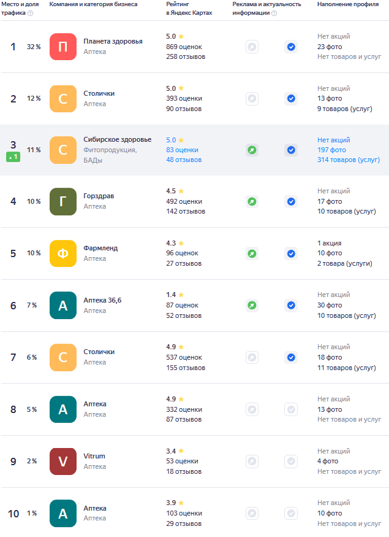Viewport: 389px width, 537px height.
Task: Click grey unverified checkmark for Vitrum
Action: 291,462
